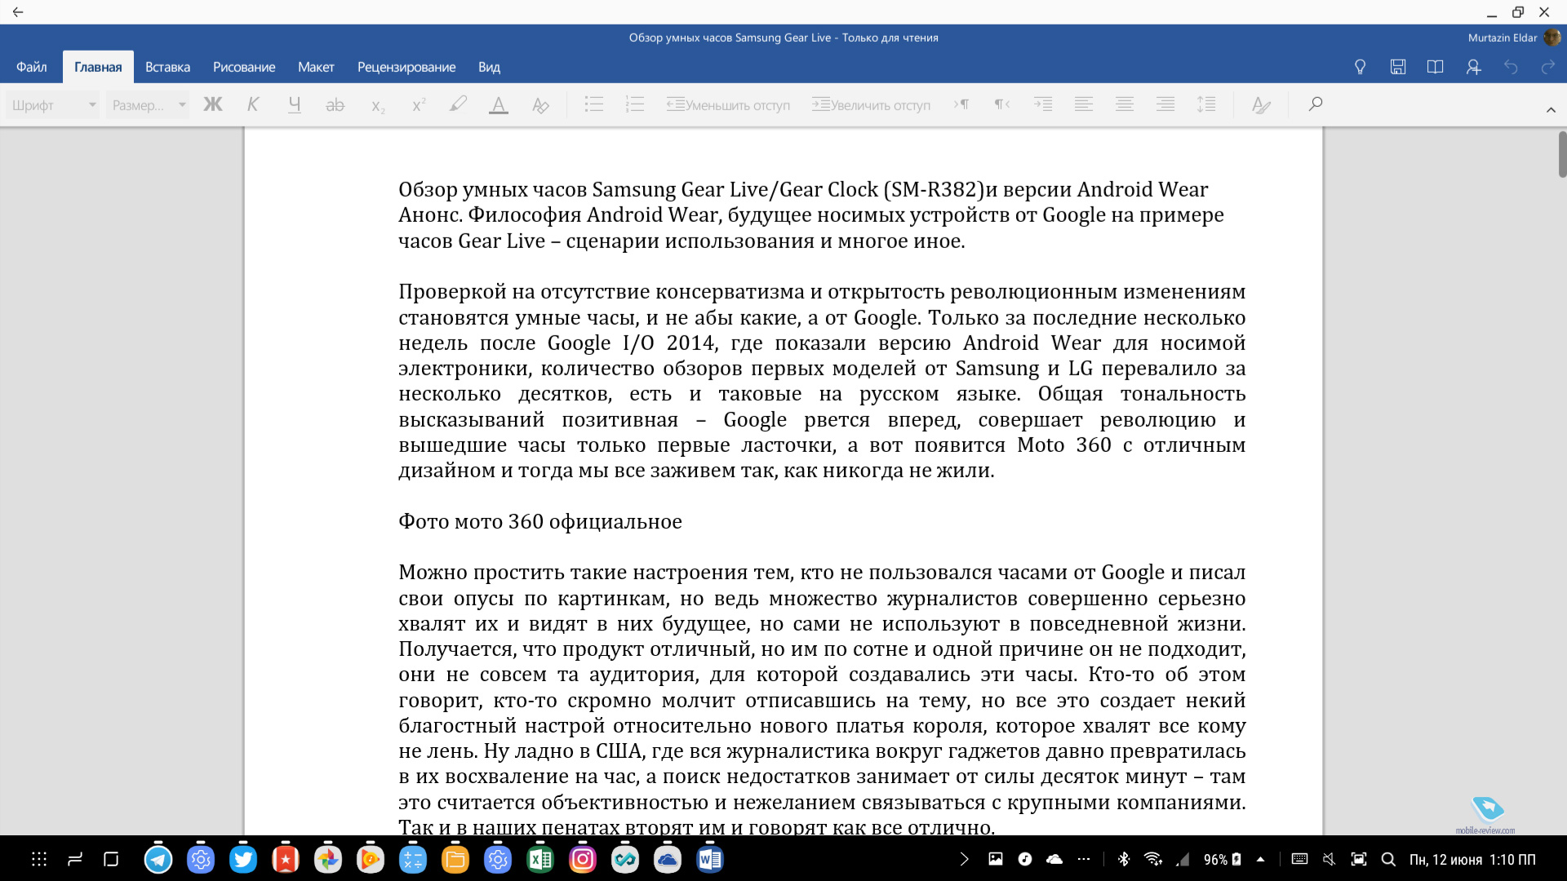Image resolution: width=1567 pixels, height=881 pixels.
Task: Open Excel from the taskbar
Action: [540, 859]
